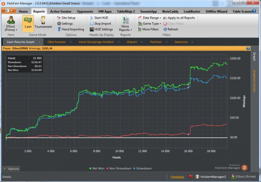Toggle Non Showdown legend entry
This screenshot has height=182, width=261.
point(118,169)
